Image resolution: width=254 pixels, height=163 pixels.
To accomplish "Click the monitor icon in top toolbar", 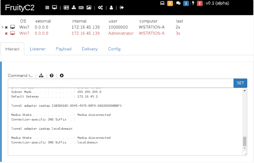I will [54, 8].
